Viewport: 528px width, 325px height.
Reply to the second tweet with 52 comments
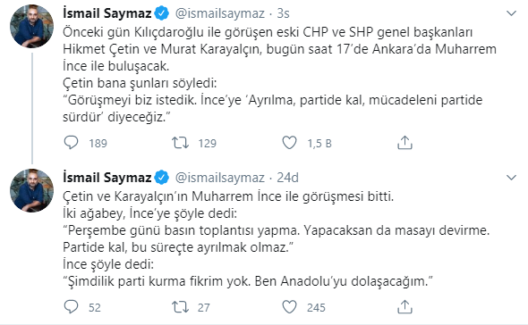(71, 307)
